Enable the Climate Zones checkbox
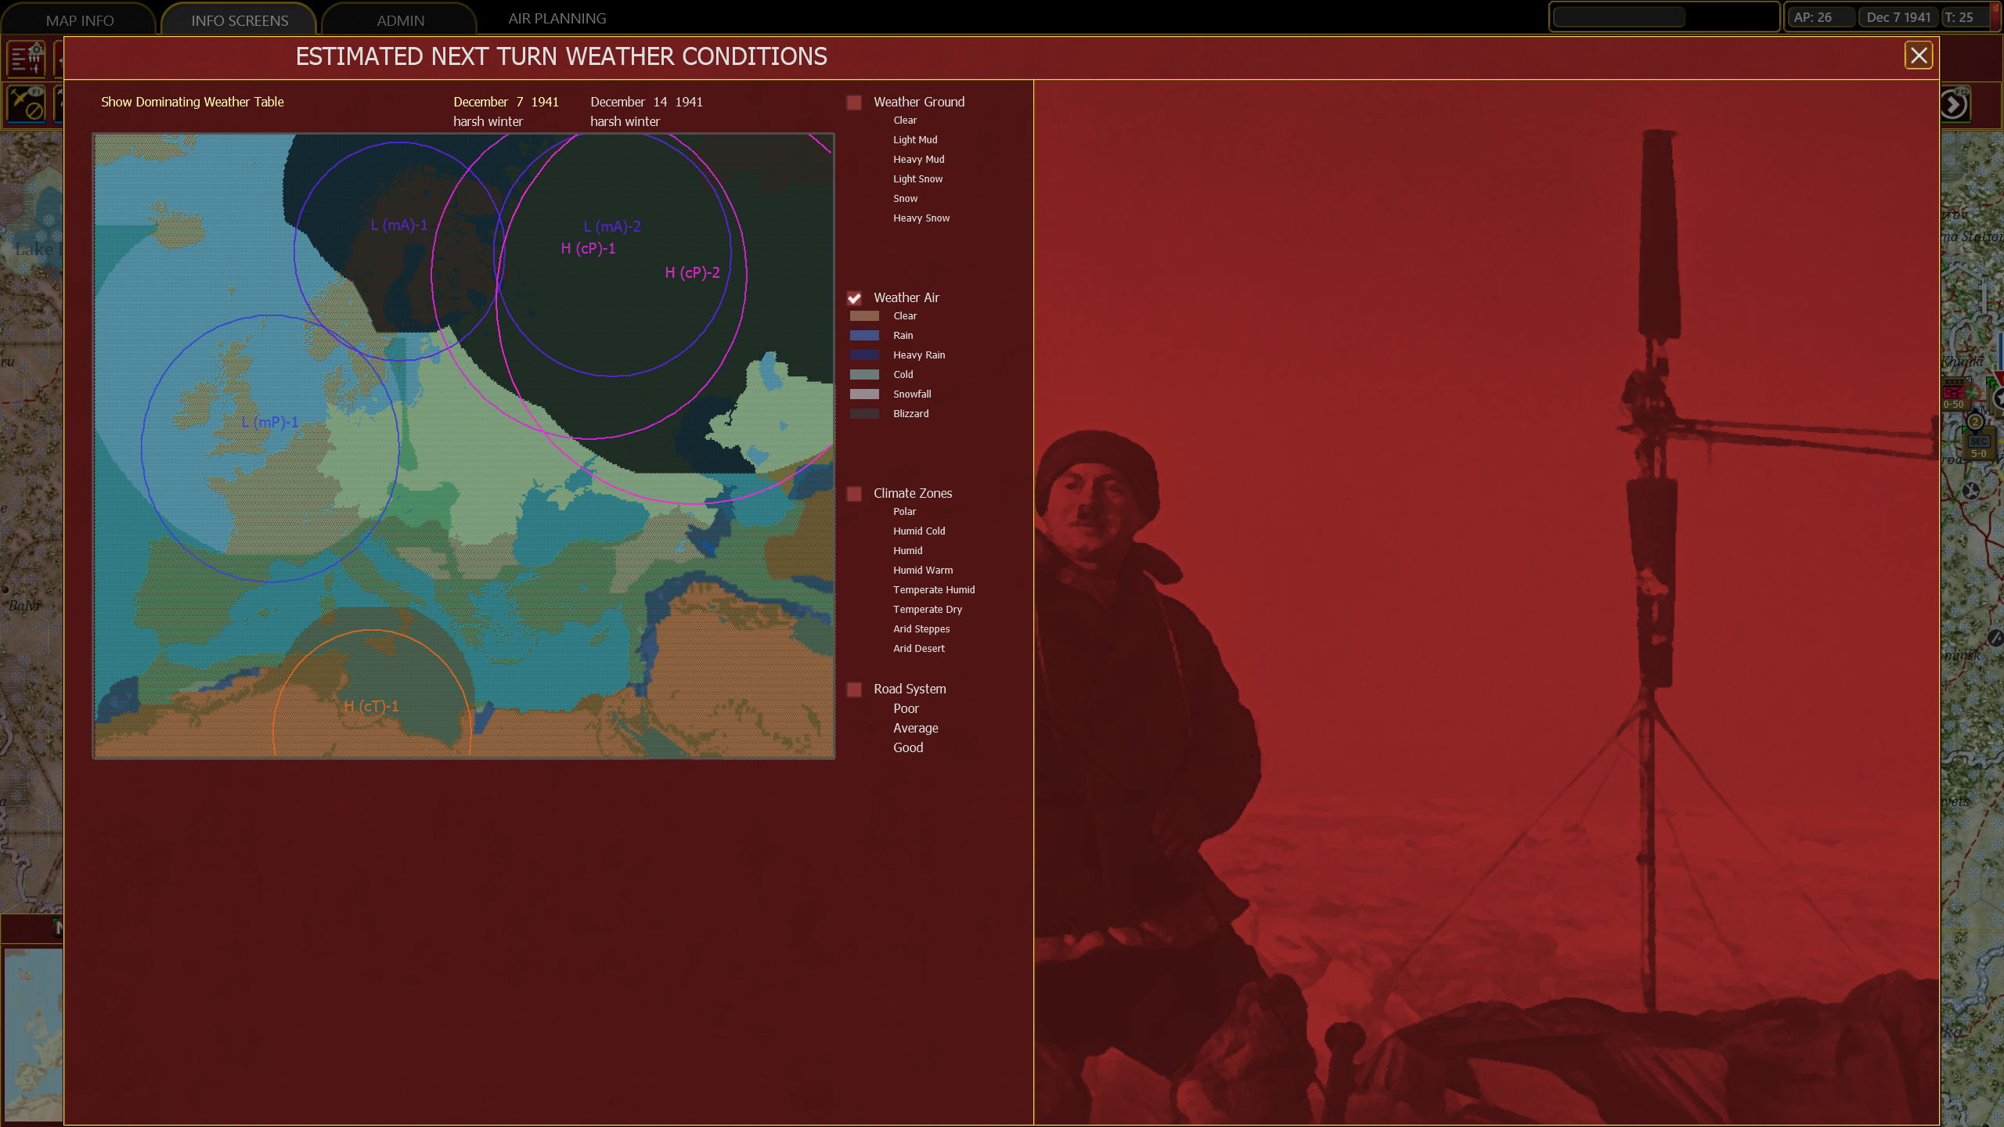Viewport: 2004px width, 1127px height. pos(854,494)
